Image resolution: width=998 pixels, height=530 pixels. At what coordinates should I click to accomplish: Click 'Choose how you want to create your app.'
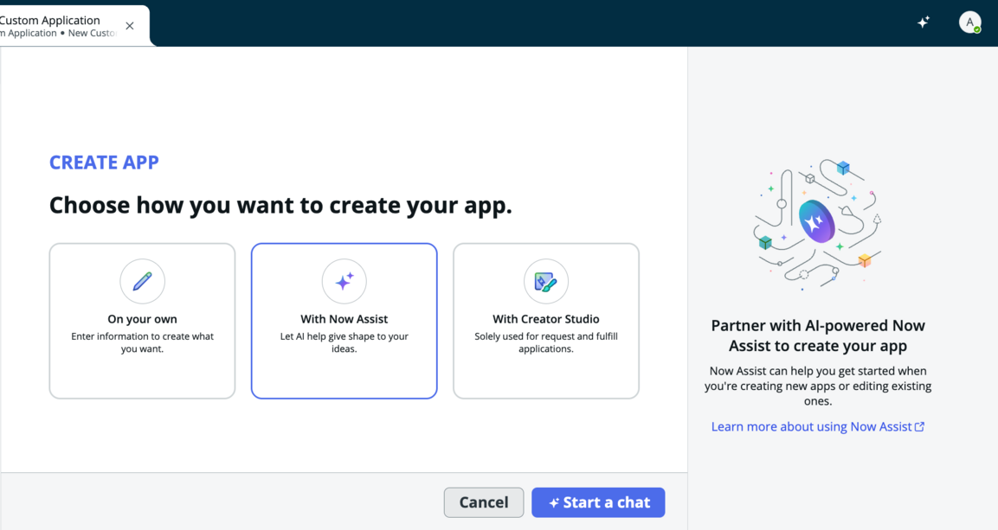point(280,205)
